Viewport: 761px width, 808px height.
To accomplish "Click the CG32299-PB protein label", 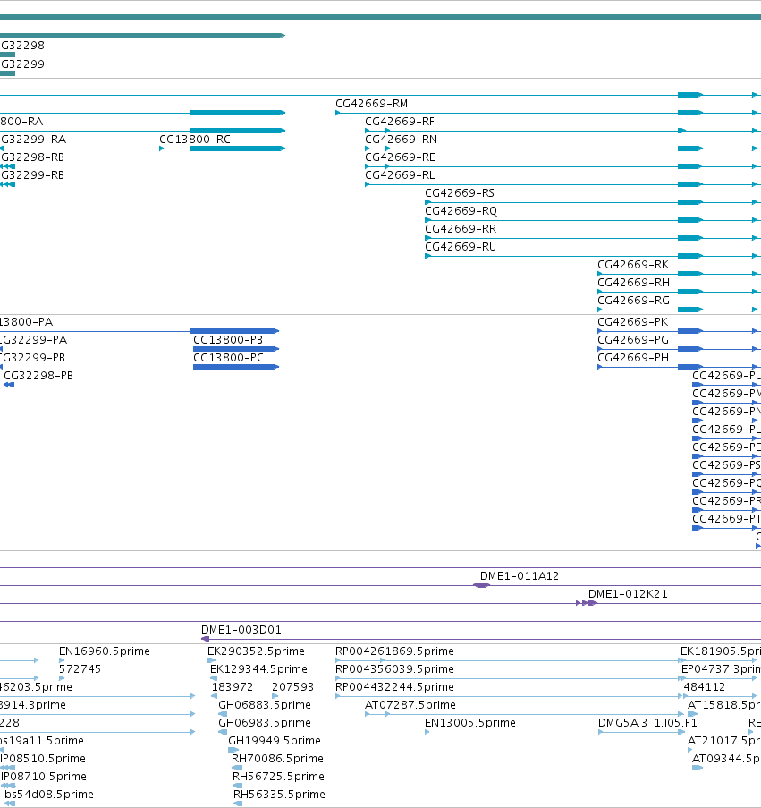I will click(32, 358).
